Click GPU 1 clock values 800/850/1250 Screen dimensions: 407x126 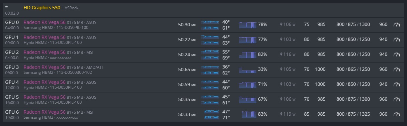(353, 40)
